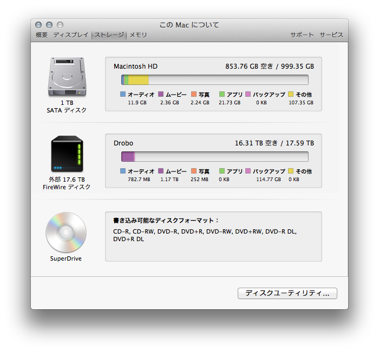Image resolution: width=379 pixels, height=352 pixels.
Task: Click the 11.9 GB audio value
Action: [x=138, y=103]
